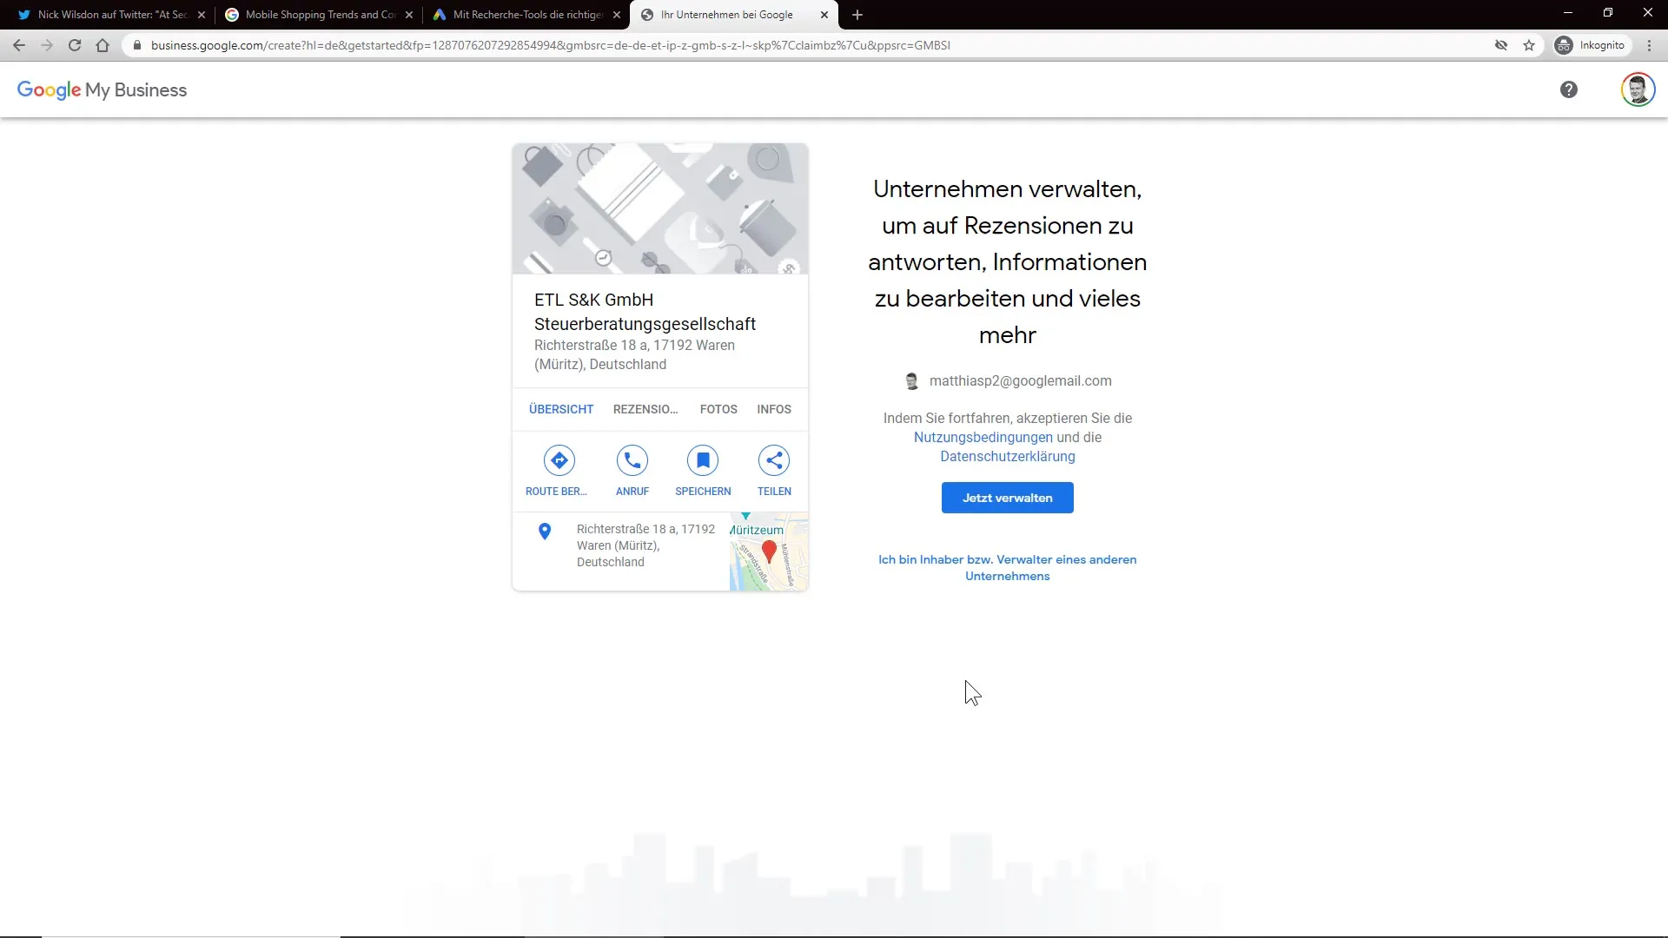Click the Teilen share icon

click(x=774, y=460)
